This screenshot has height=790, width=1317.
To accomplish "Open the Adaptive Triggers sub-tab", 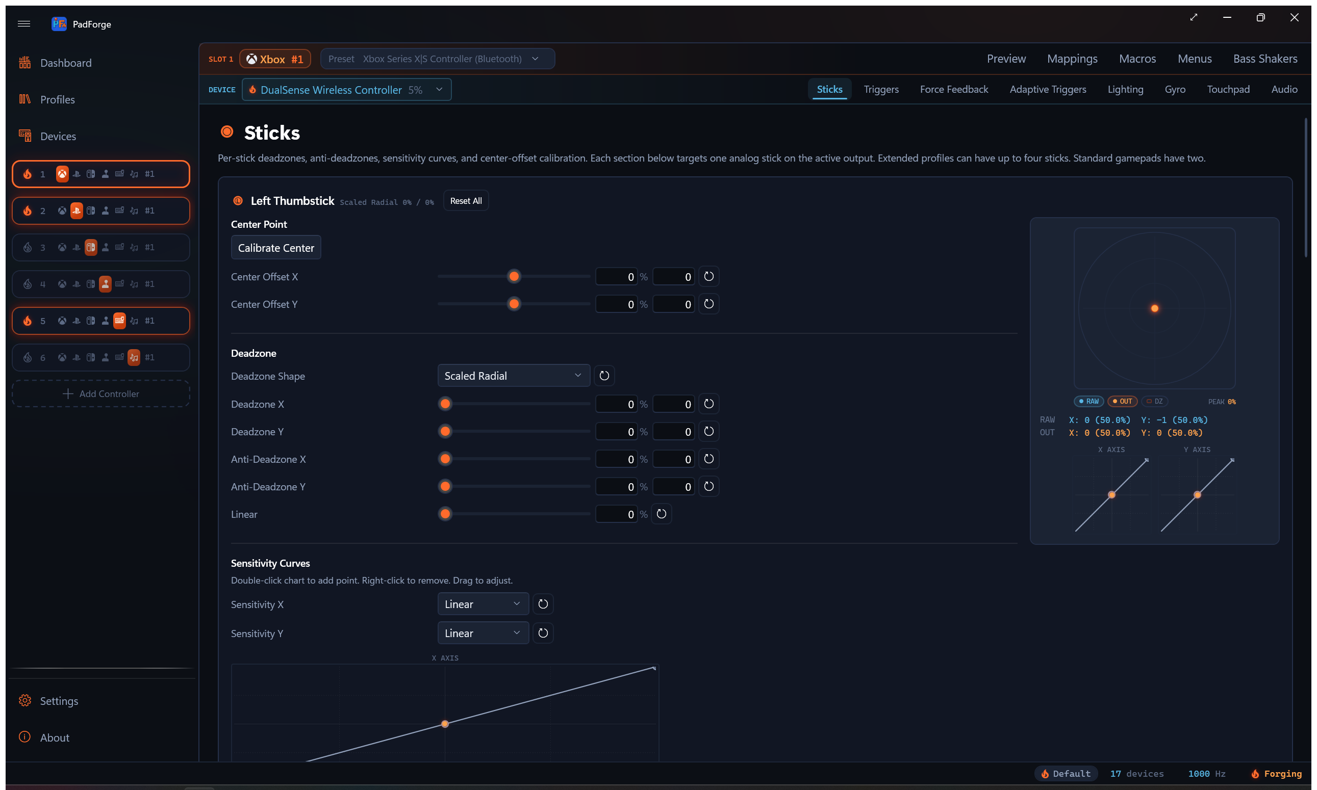I will pos(1047,89).
